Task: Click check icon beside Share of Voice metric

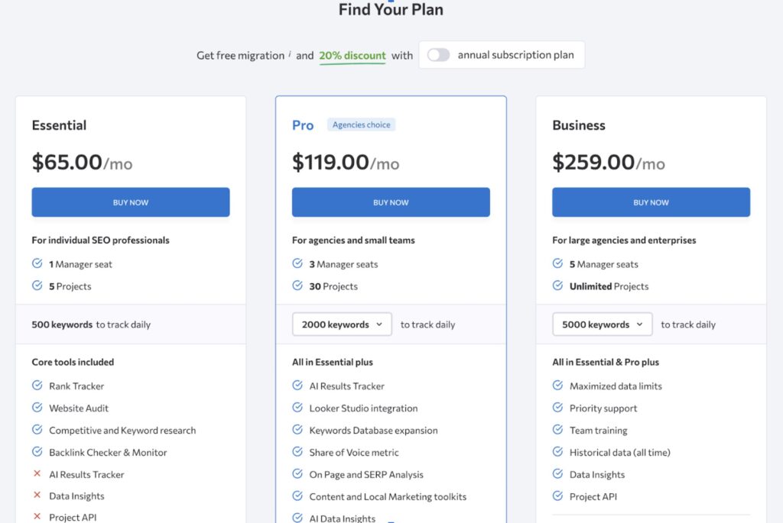Action: (297, 452)
